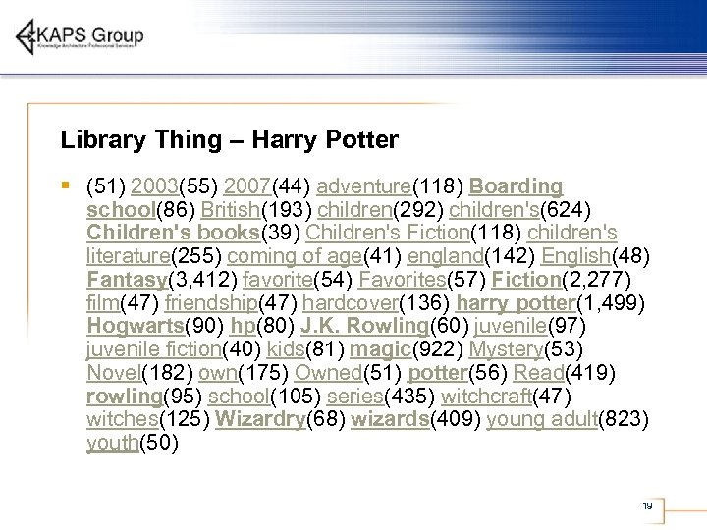Open the wizards tag link
707x530 pixels.
(x=390, y=419)
